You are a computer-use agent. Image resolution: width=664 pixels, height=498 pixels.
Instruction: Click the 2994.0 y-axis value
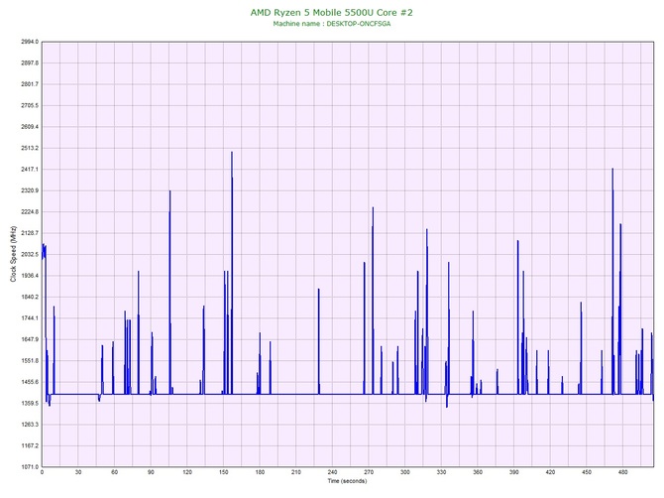(x=30, y=42)
